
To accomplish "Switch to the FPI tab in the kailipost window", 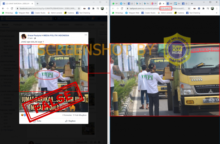I will coord(154,4).
